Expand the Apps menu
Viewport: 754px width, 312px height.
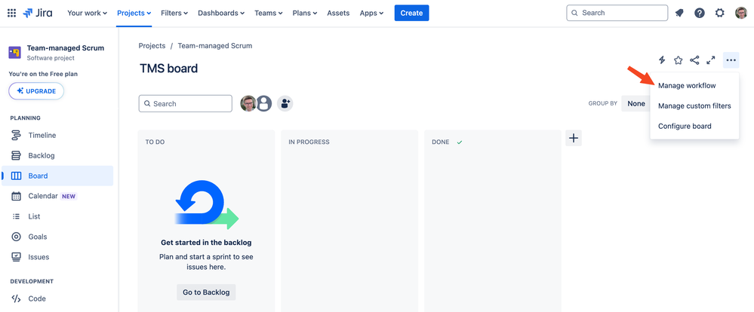click(371, 13)
